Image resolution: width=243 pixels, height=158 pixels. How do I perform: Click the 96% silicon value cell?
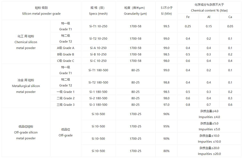(x=166, y=114)
